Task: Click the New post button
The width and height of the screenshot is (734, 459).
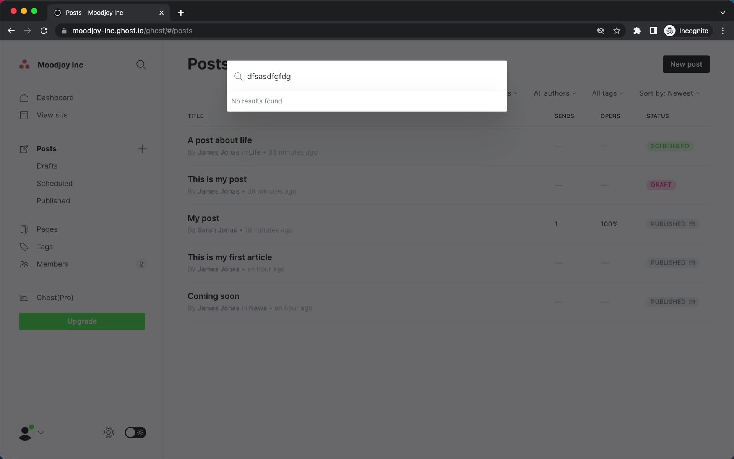Action: coord(686,64)
